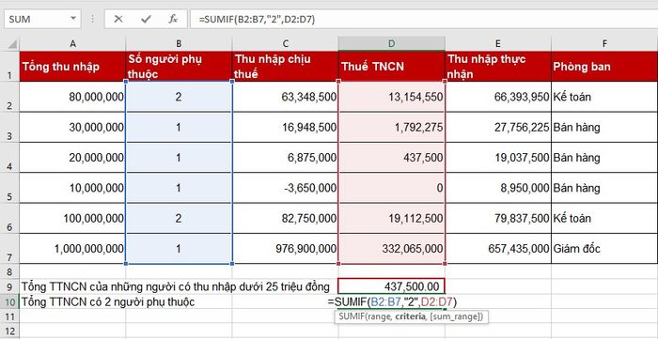Screen dimensions: 658x339
Task: Select cell with 27,756,225
Action: (498, 127)
